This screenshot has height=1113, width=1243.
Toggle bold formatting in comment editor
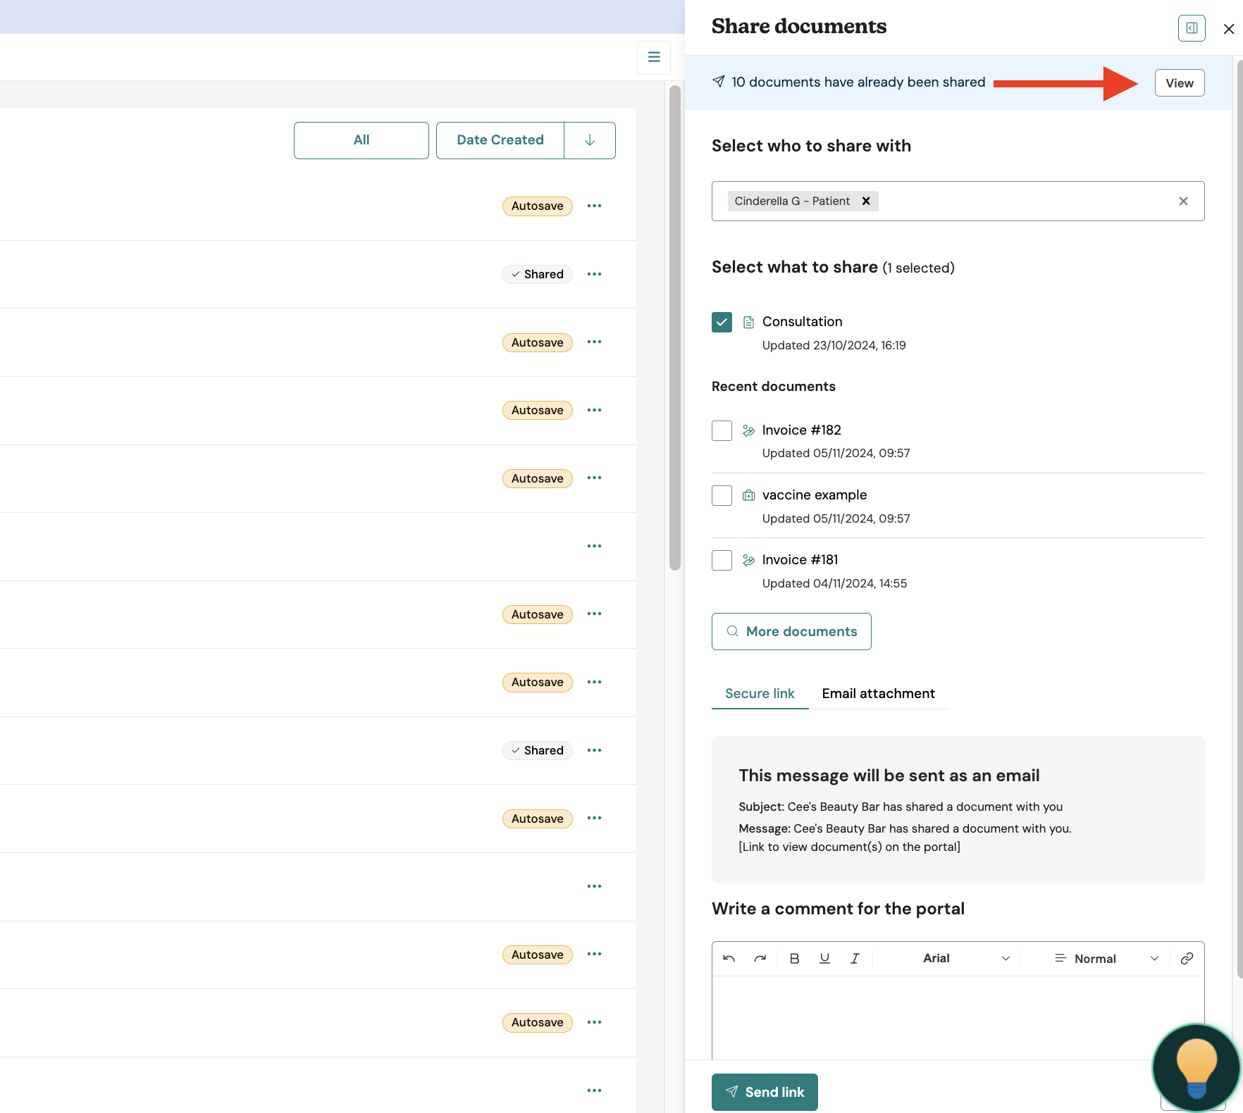click(x=794, y=958)
